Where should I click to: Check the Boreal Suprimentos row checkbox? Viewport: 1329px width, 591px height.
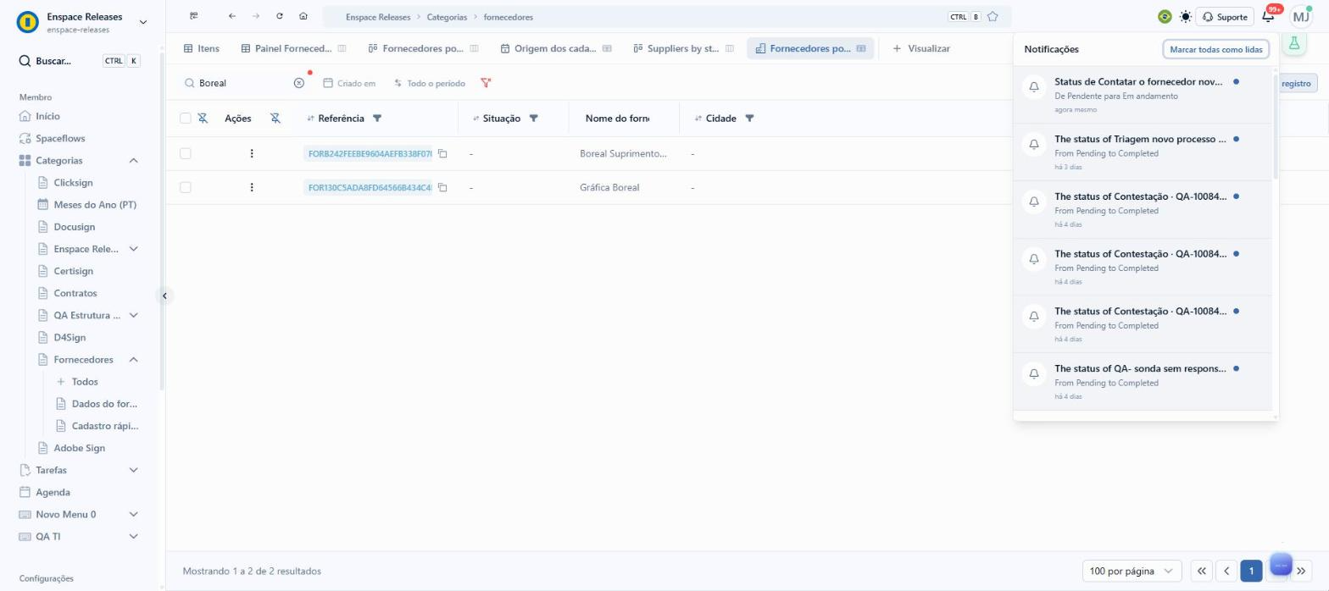pos(186,153)
